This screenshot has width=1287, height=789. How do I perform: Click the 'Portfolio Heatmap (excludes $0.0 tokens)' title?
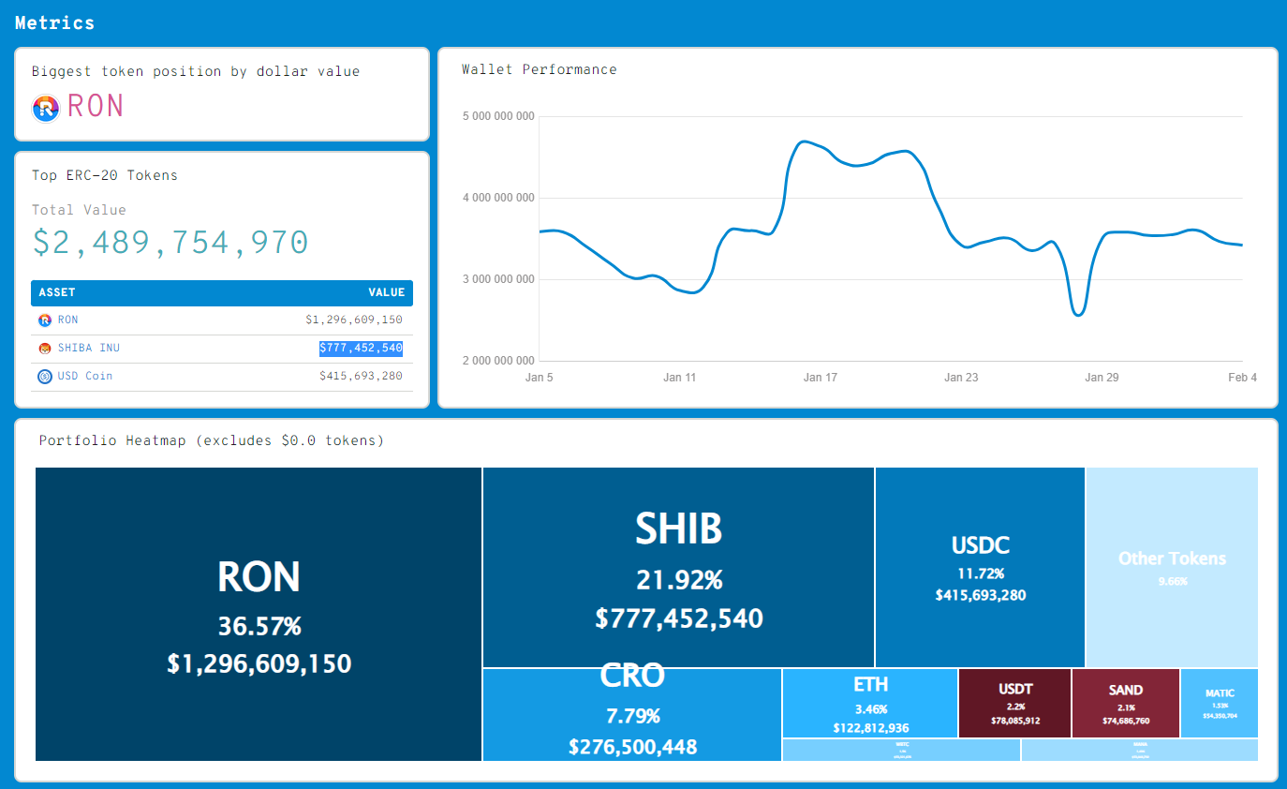pos(212,440)
